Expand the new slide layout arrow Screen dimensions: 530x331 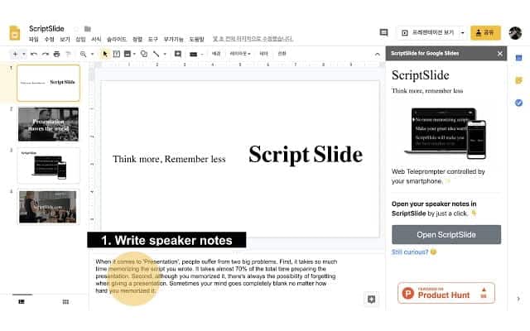24,54
